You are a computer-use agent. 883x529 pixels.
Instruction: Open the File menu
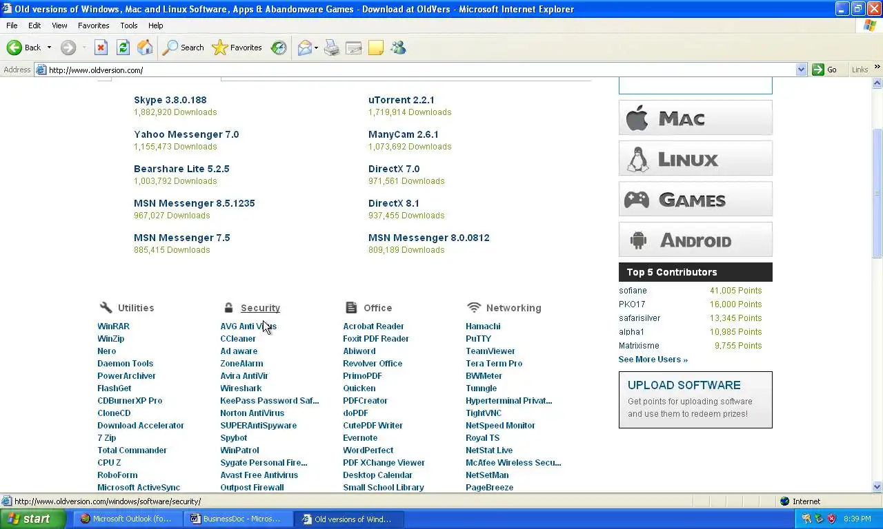[x=12, y=25]
